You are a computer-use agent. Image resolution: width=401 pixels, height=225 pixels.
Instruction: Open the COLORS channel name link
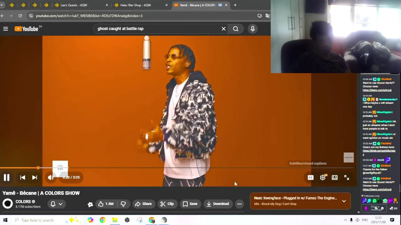(23, 202)
